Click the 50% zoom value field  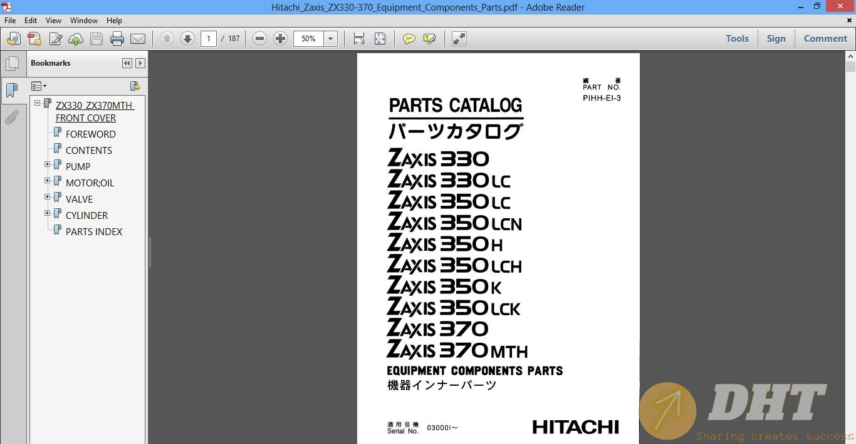pyautogui.click(x=308, y=39)
